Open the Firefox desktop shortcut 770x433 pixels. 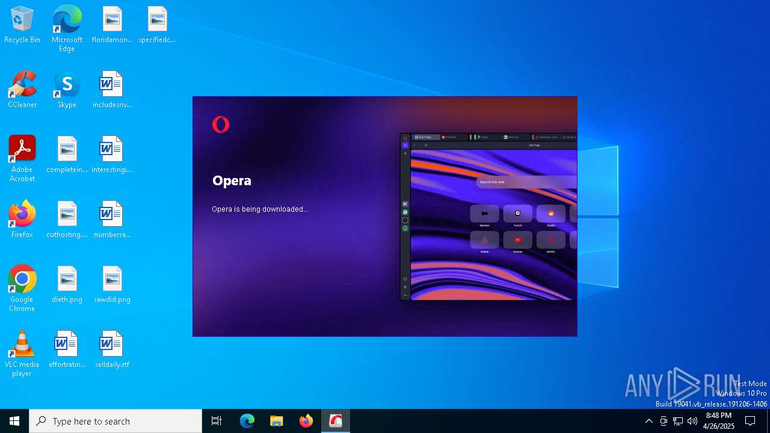[22, 220]
